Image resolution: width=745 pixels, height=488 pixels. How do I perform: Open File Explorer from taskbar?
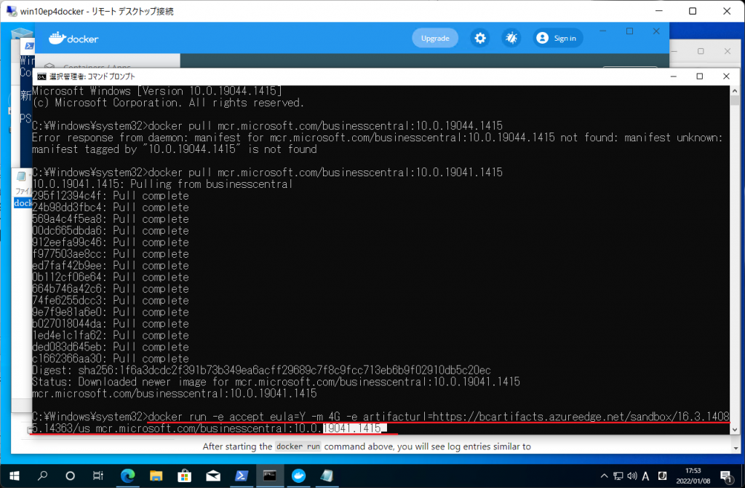click(x=156, y=476)
